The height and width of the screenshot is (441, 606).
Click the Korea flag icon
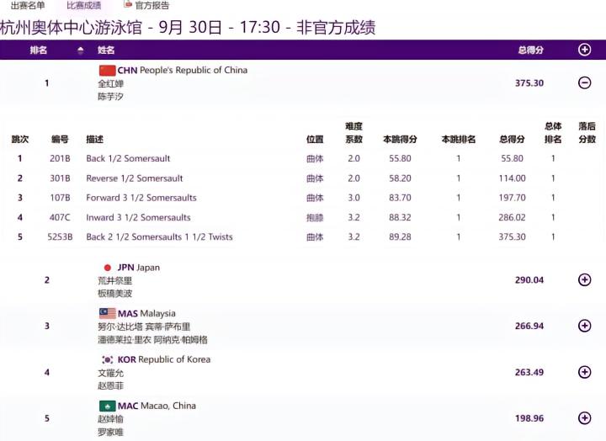tap(107, 359)
